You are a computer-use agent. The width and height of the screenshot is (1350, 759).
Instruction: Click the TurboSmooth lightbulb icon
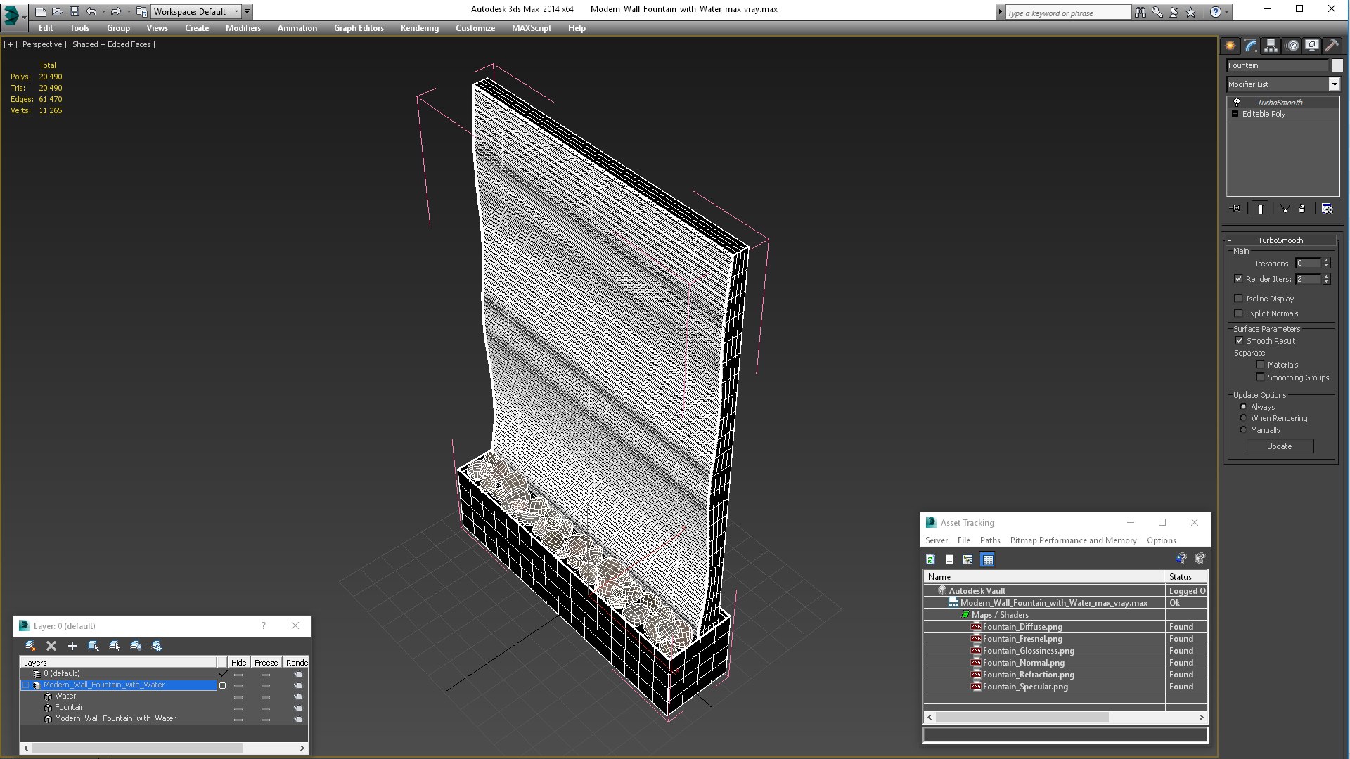click(x=1237, y=103)
